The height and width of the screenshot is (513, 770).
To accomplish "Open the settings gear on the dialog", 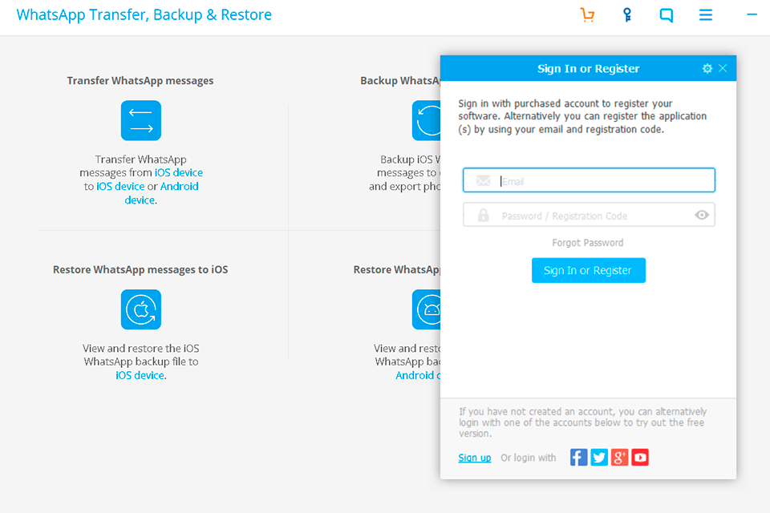I will [x=707, y=68].
